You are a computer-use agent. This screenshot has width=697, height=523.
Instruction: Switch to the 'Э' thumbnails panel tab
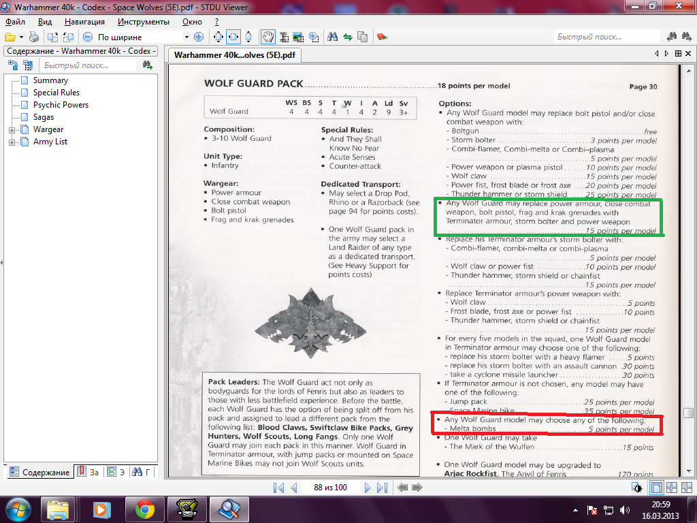[116, 472]
